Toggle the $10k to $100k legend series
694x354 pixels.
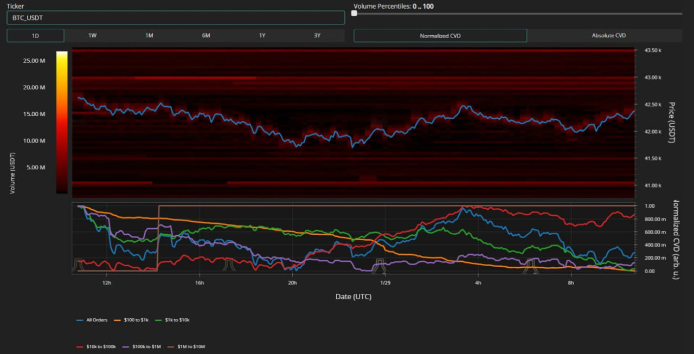click(97, 346)
